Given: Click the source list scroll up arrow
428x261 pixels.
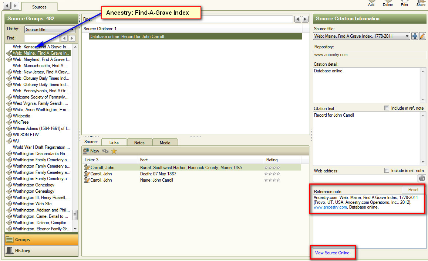Looking at the screenshot, I should coord(75,47).
